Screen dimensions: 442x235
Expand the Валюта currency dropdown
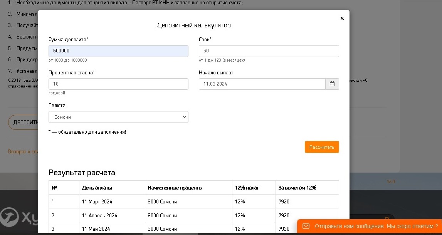tap(118, 117)
